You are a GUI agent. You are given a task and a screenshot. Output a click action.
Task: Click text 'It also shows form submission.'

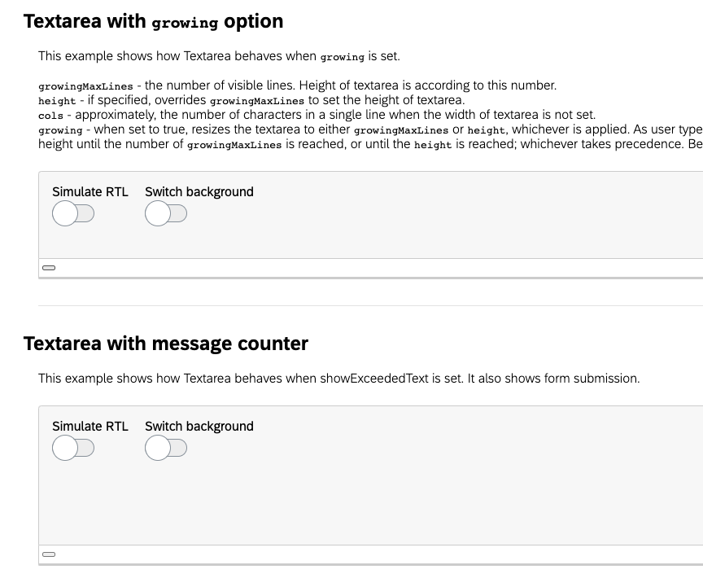(554, 379)
